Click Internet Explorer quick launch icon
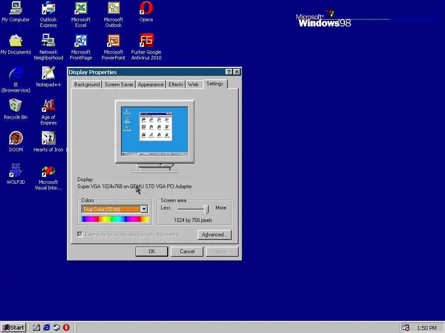Screen dimensions: 445x333 tap(46, 327)
